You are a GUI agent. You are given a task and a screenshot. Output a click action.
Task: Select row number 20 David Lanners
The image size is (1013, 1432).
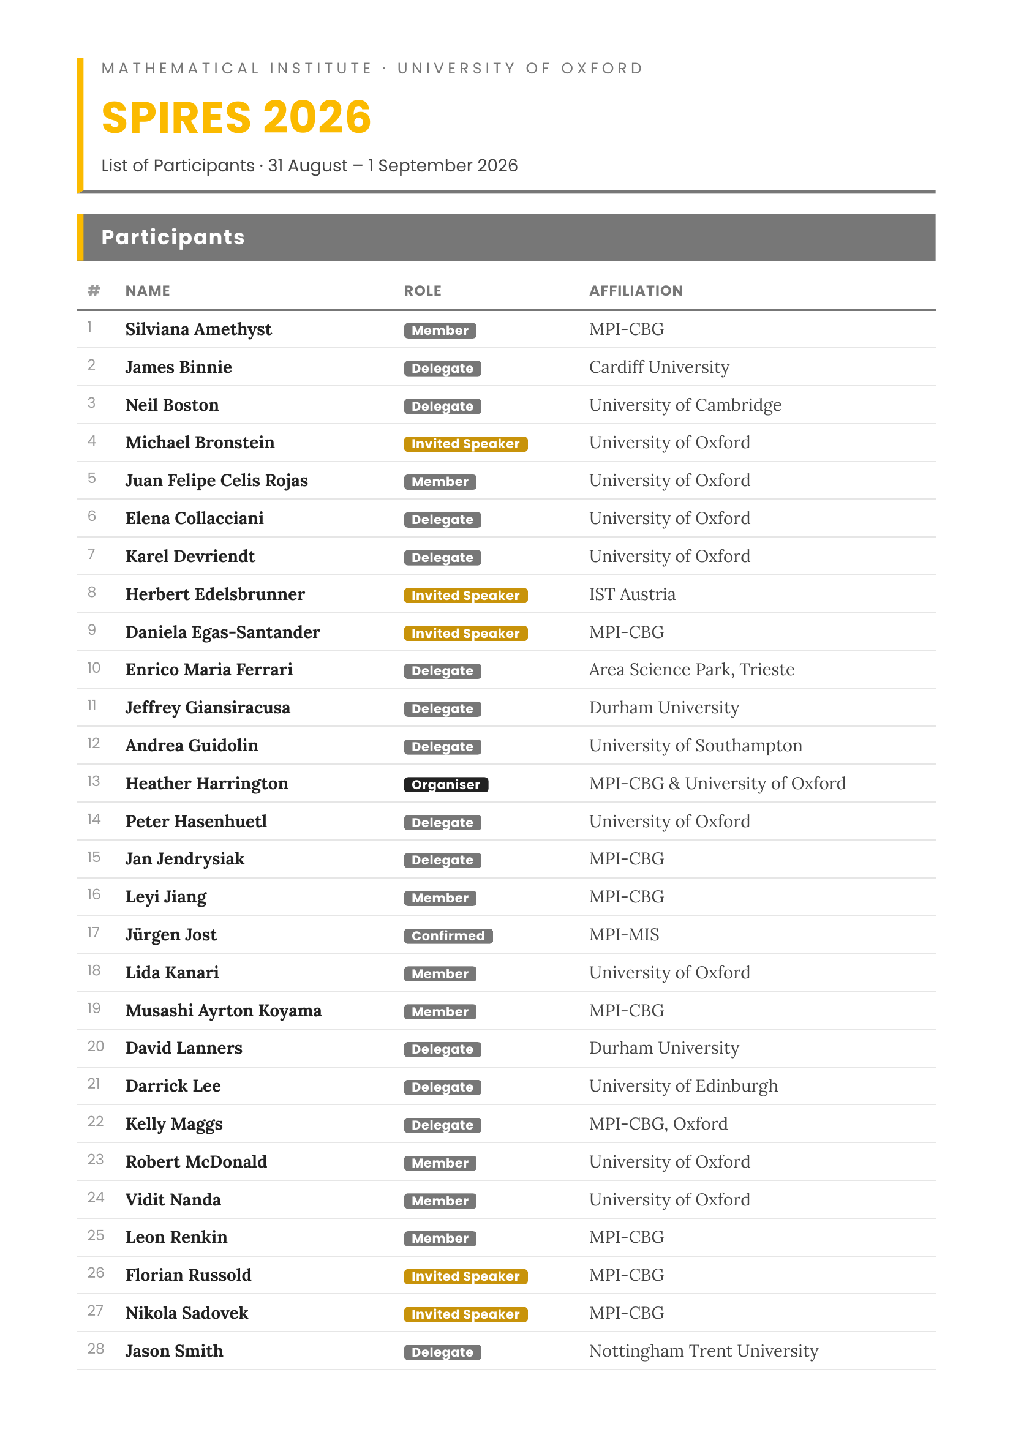[506, 1048]
